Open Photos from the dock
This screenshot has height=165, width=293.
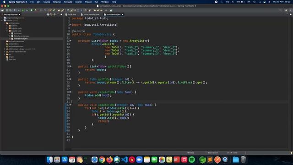tap(162, 159)
